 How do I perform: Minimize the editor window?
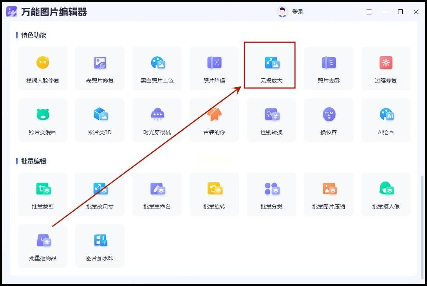pos(385,12)
